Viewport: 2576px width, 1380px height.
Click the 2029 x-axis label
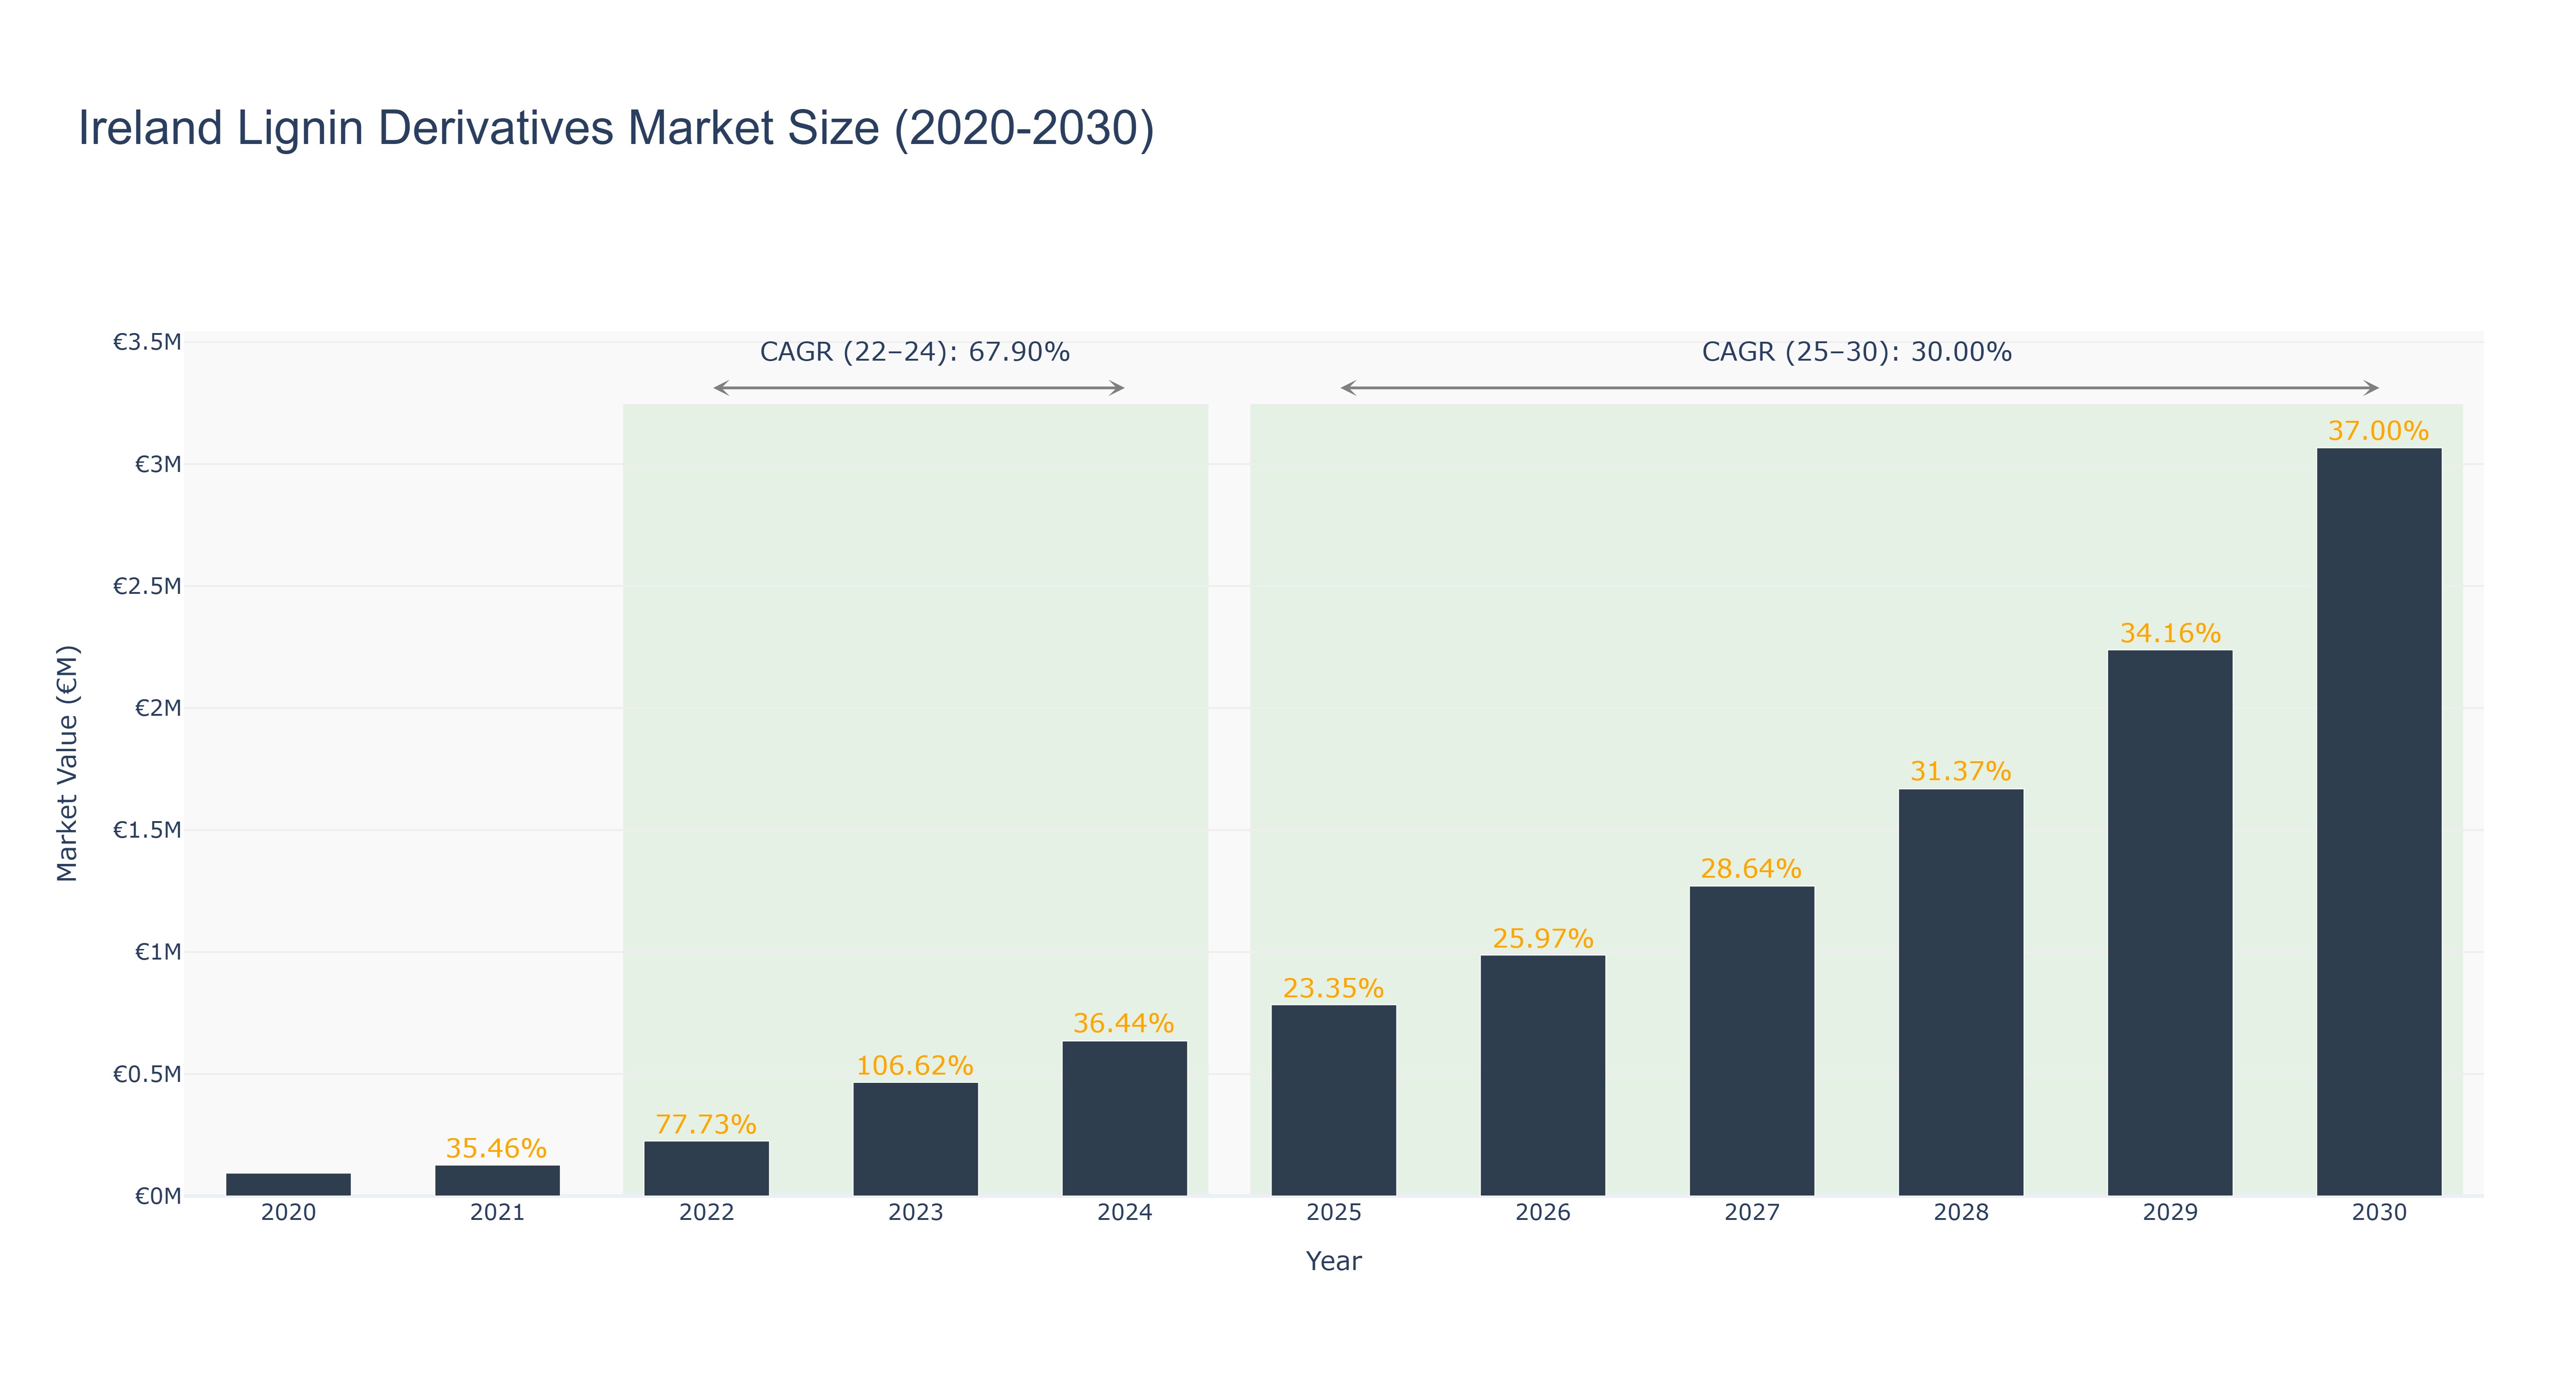[x=2170, y=1213]
